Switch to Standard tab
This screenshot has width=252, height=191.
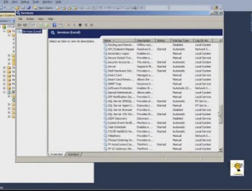click(x=73, y=155)
